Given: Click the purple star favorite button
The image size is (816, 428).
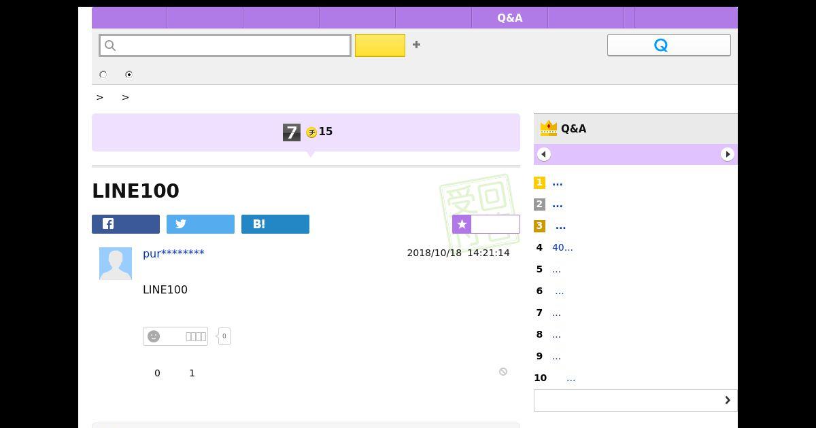Looking at the screenshot, I should click(486, 224).
